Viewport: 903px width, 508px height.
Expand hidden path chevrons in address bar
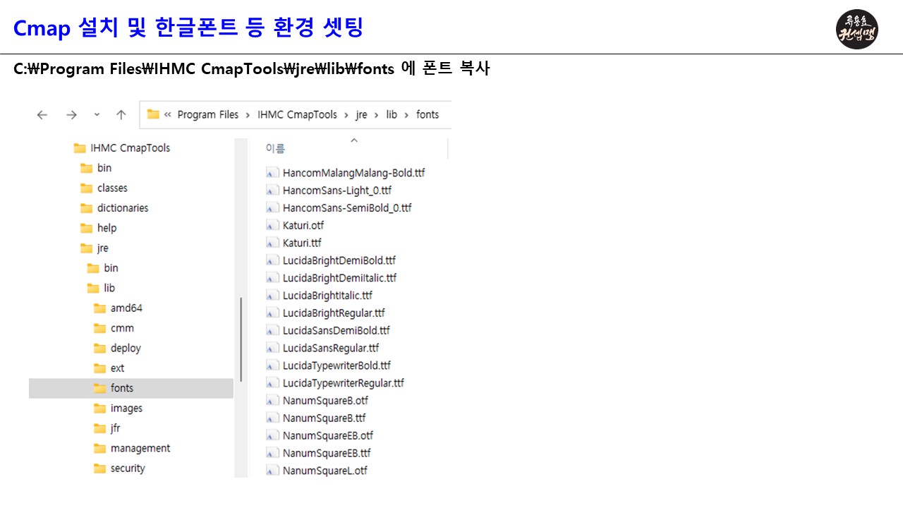click(x=168, y=115)
